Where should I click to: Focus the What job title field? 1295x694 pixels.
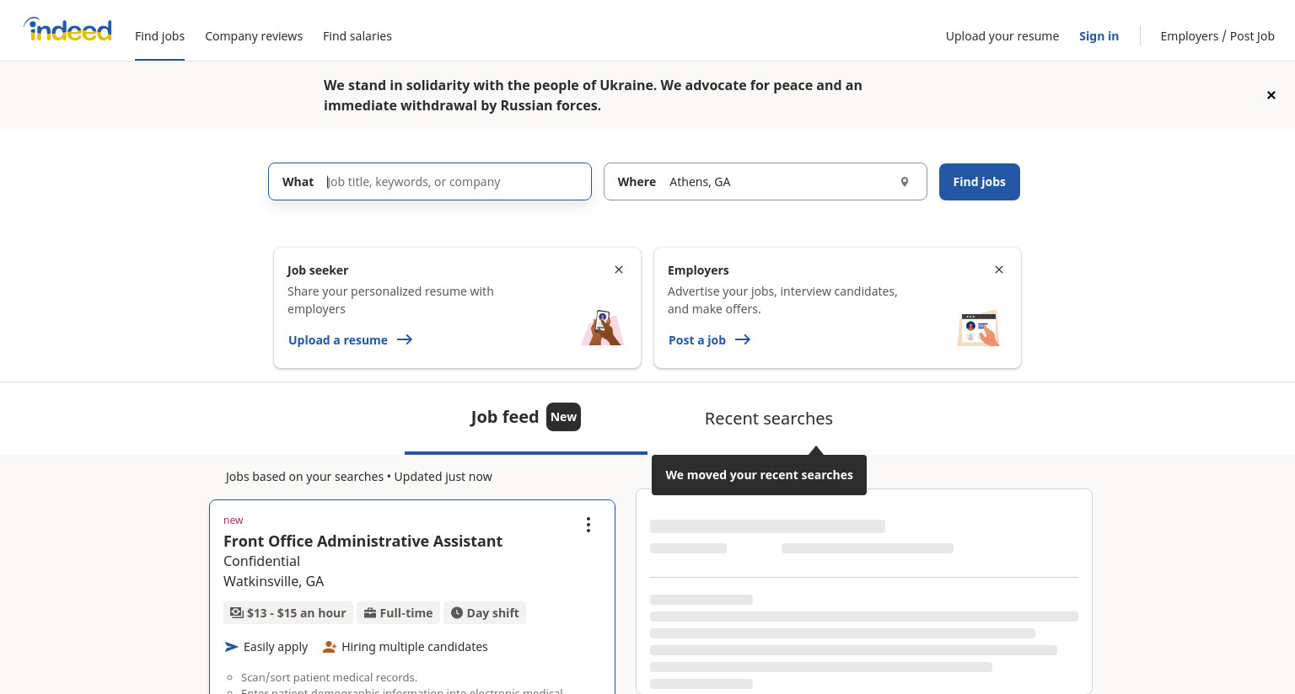[x=430, y=182]
